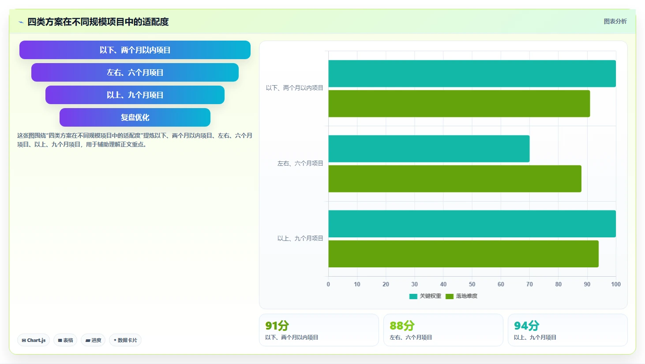
Task: Click the 图表分析 label in header
Action: coord(615,21)
